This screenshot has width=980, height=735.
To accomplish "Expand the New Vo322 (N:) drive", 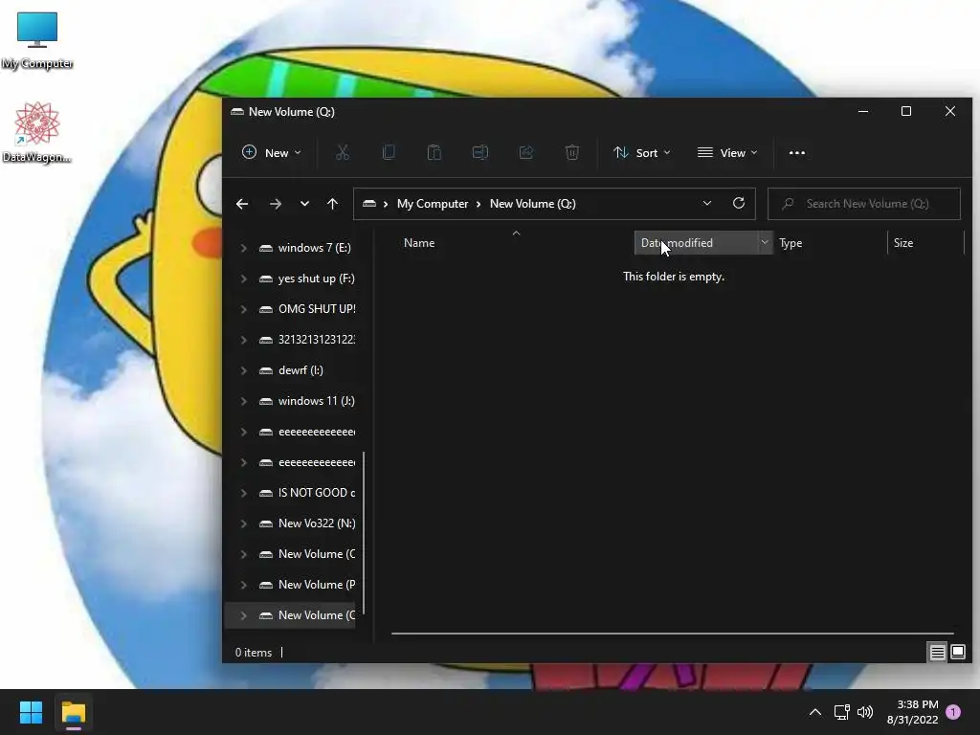I will point(243,523).
